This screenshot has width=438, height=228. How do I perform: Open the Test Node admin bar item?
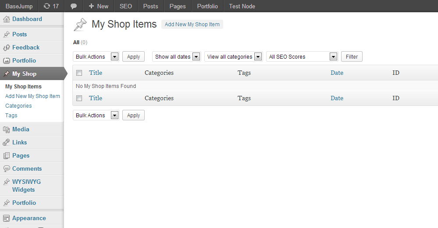242,6
